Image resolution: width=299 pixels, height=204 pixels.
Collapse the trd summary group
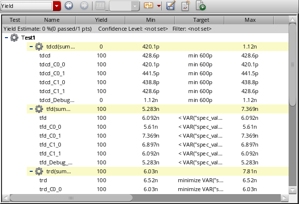click(31, 171)
